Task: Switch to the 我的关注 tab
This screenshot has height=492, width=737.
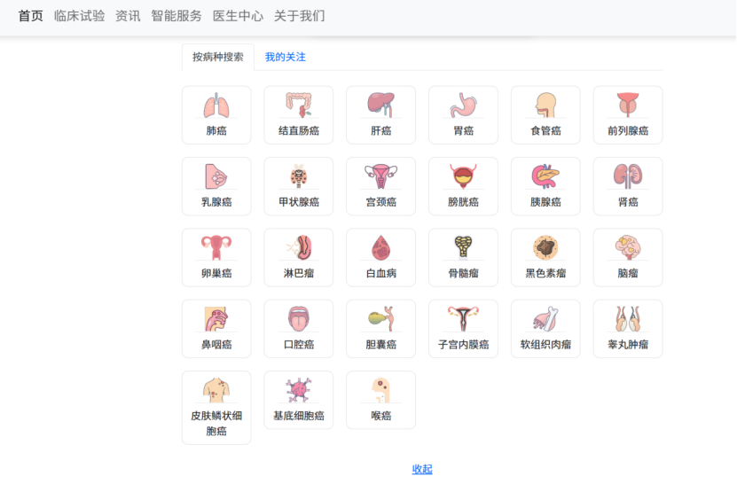Action: 285,57
